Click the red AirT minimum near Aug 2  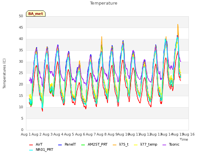43,111
